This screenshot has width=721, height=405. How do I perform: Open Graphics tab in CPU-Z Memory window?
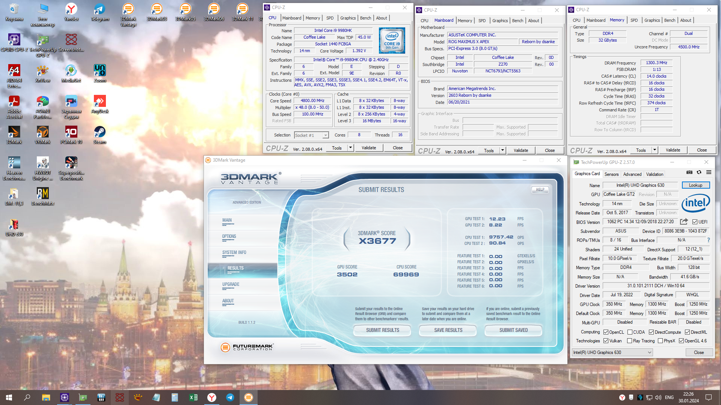pos(652,20)
